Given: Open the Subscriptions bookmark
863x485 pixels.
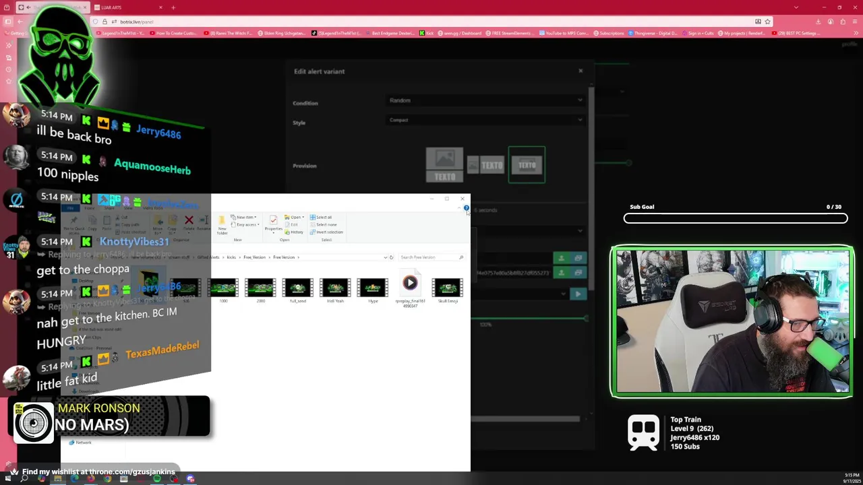Looking at the screenshot, I should click(608, 33).
